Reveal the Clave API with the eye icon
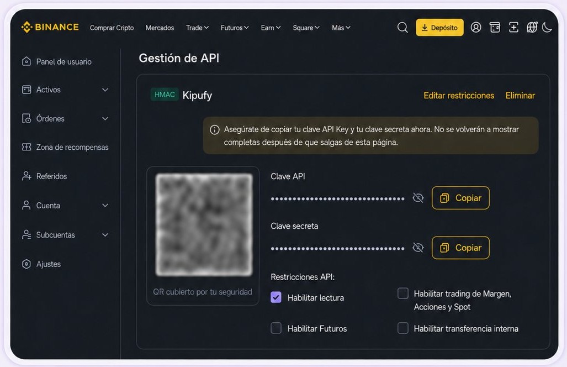The height and width of the screenshot is (367, 567). (418, 198)
